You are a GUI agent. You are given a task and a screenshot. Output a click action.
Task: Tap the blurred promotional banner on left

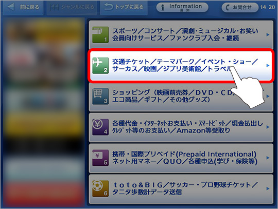click(x=44, y=112)
